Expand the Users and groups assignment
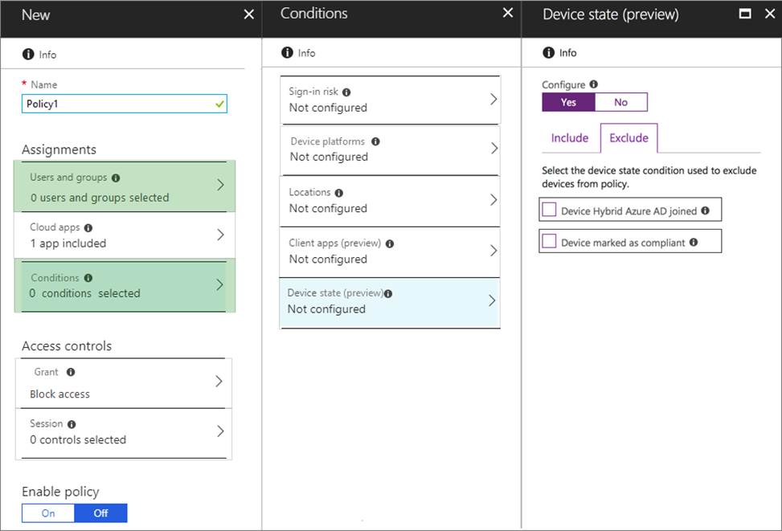This screenshot has width=782, height=531. (x=125, y=186)
